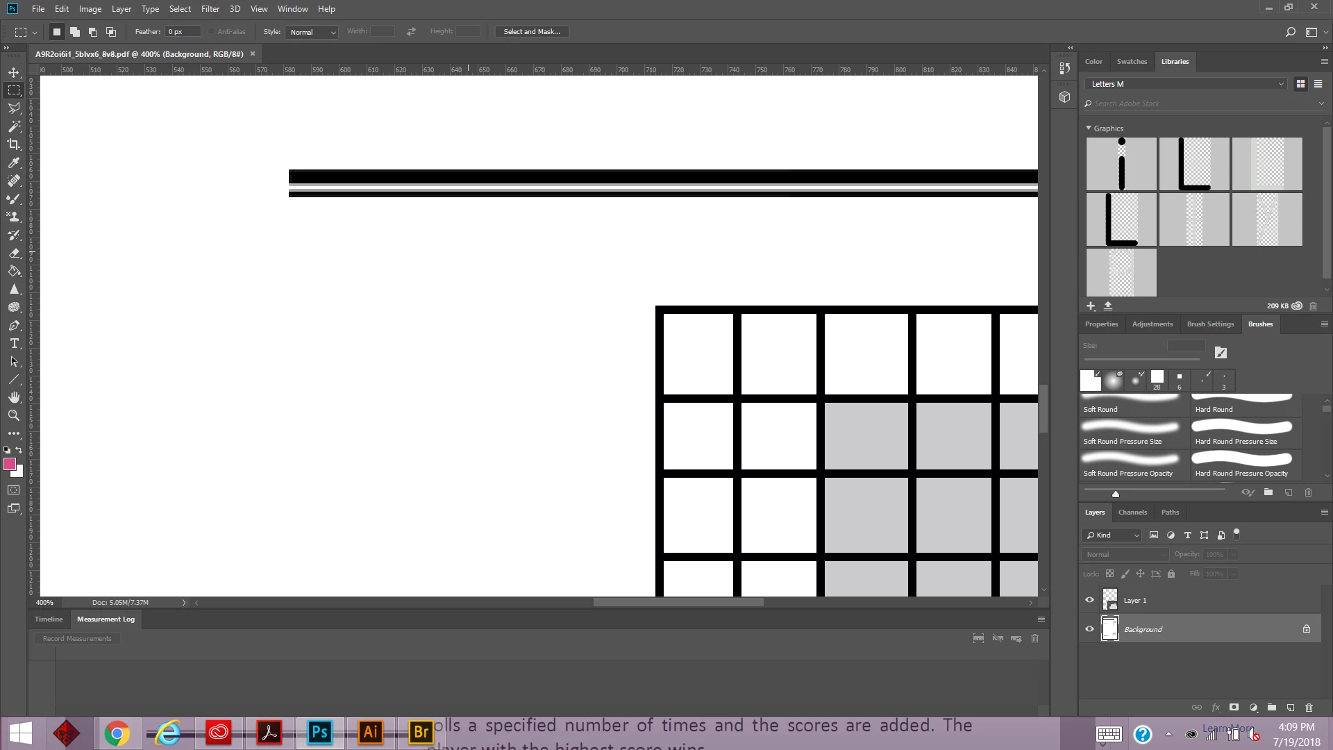The width and height of the screenshot is (1333, 750).
Task: Open the Filter menu
Action: coord(210,9)
